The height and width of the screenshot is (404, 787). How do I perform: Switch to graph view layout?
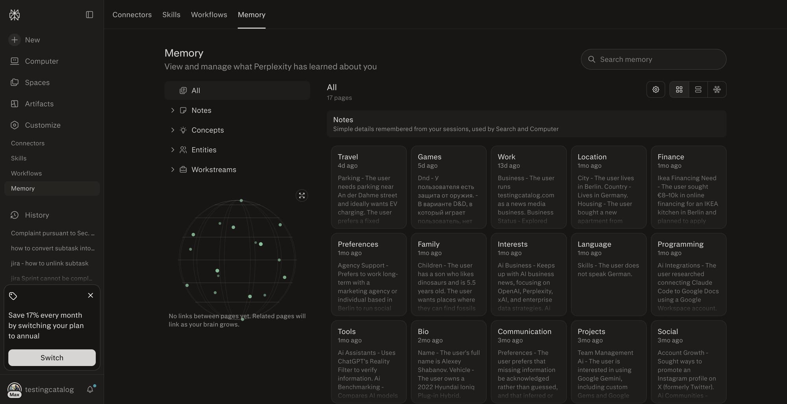[717, 90]
